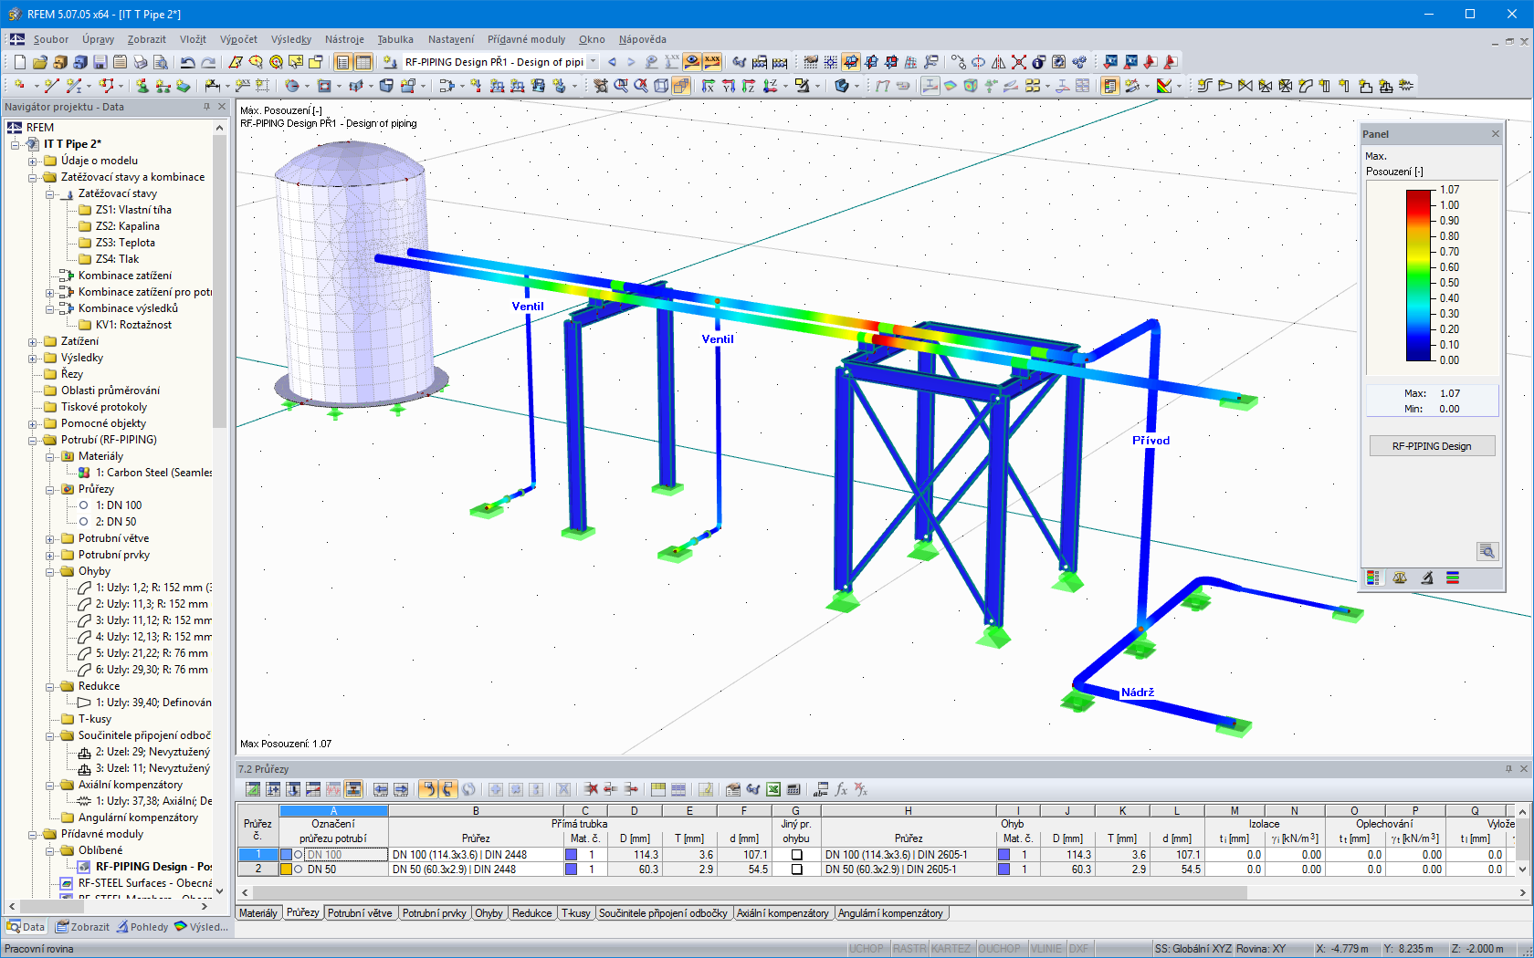Click the calculator icon in table toolbar
The image size is (1534, 958).
tap(793, 789)
